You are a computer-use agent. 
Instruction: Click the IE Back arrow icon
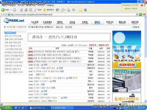point(3,10)
